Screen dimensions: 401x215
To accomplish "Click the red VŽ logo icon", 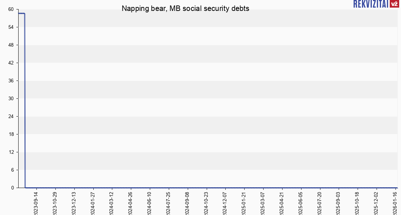I will coord(394,4).
